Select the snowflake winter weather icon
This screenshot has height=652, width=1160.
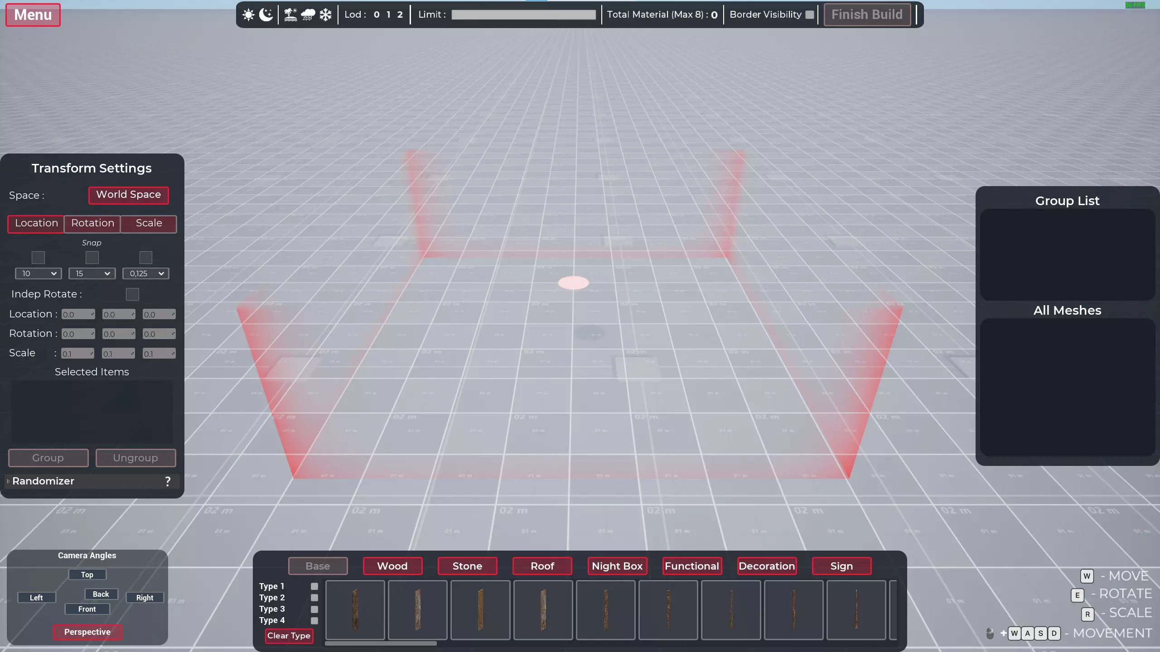point(325,14)
